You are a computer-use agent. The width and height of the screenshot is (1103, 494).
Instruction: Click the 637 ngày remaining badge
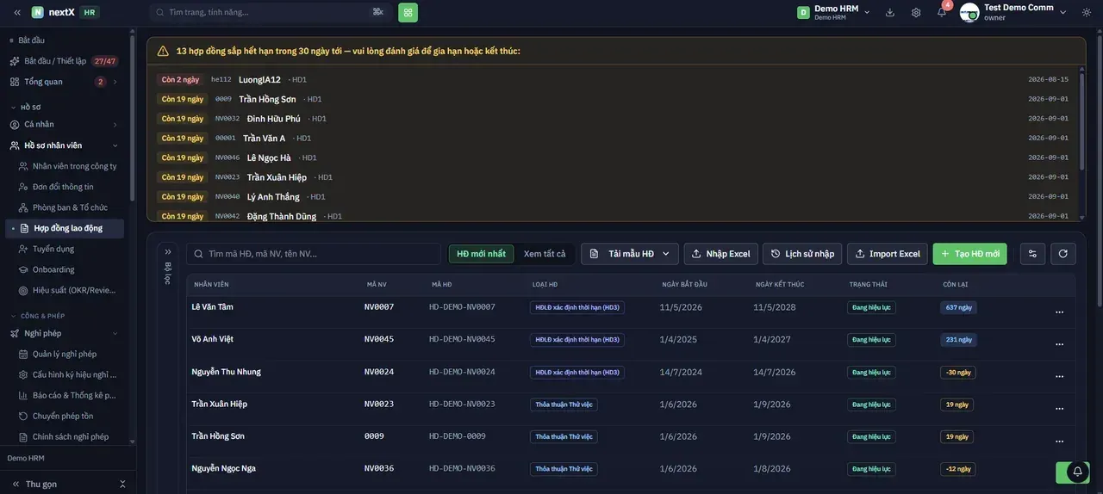pyautogui.click(x=958, y=307)
